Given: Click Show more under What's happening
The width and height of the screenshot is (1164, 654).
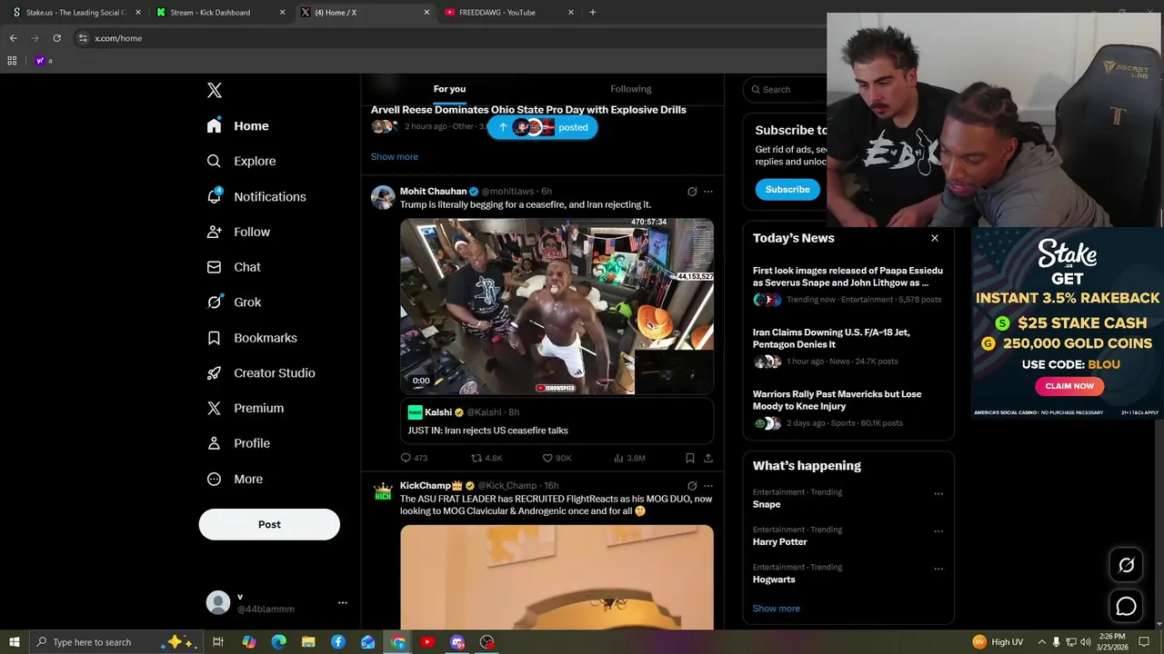Looking at the screenshot, I should coord(777,609).
